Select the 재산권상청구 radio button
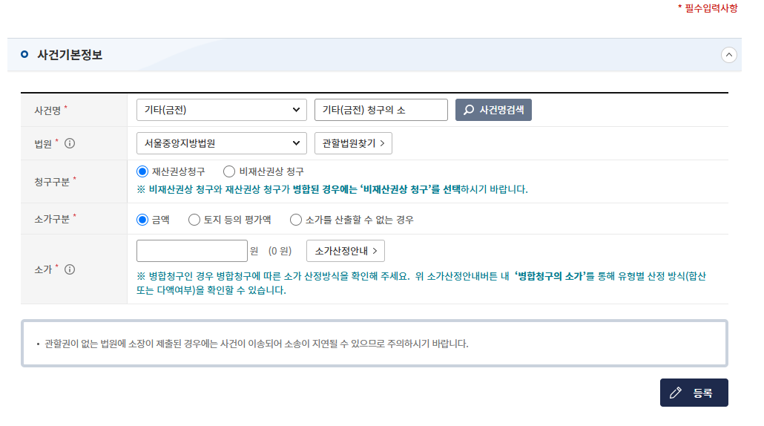The image size is (764, 426). (x=143, y=171)
